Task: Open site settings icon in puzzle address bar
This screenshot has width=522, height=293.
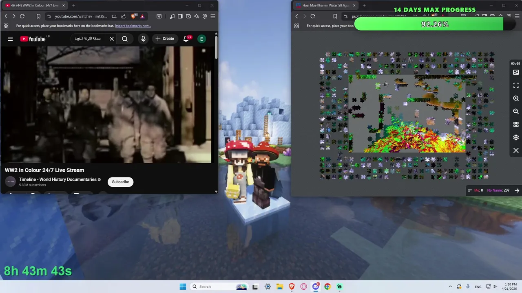Action: coord(345,16)
